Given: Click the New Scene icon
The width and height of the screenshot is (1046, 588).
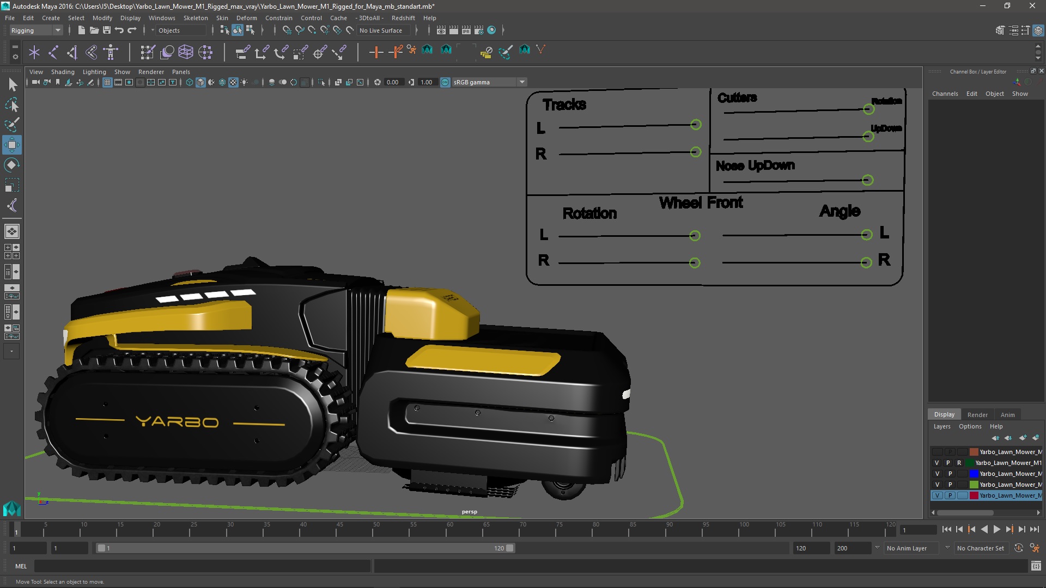Looking at the screenshot, I should tap(81, 30).
